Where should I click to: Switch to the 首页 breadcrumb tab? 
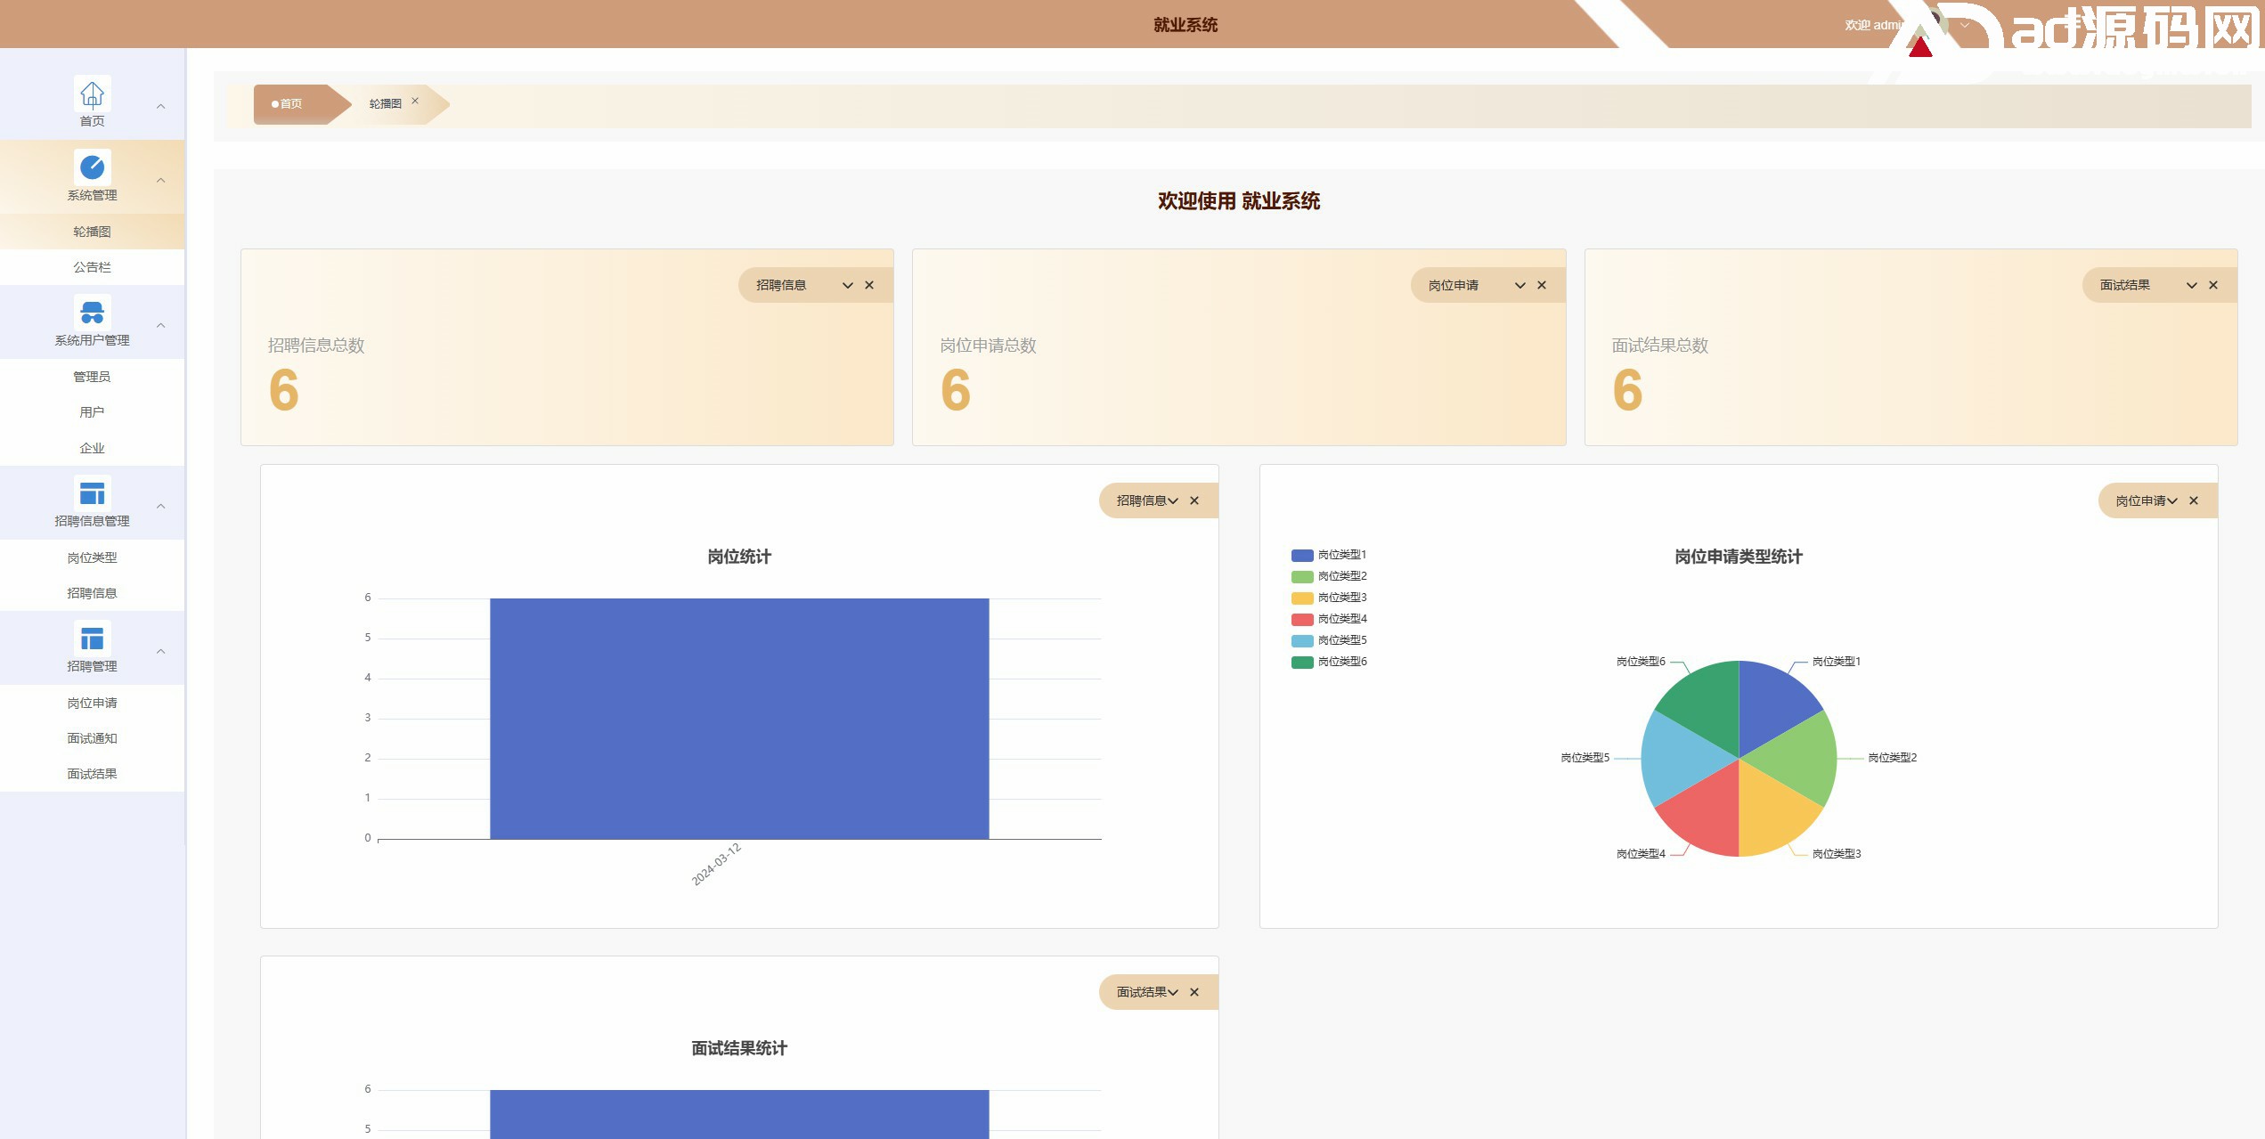coord(290,104)
